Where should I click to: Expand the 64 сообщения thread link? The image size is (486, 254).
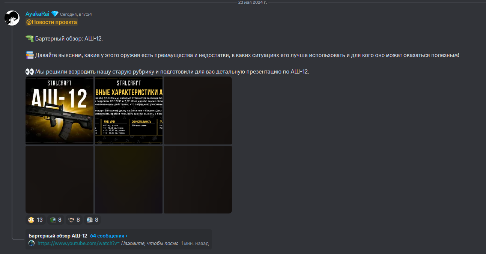[108, 236]
